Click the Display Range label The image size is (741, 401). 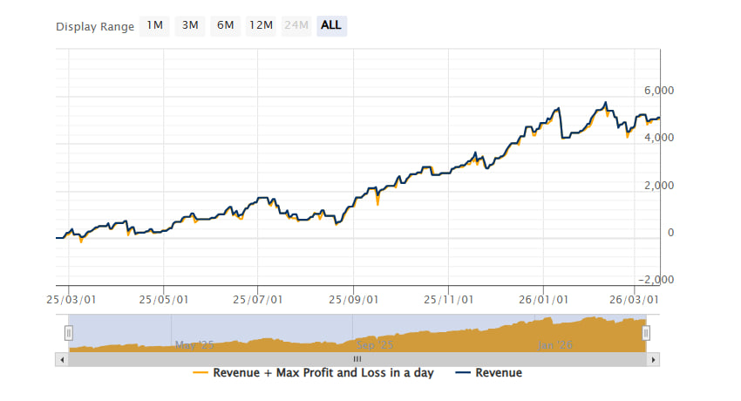coord(95,27)
